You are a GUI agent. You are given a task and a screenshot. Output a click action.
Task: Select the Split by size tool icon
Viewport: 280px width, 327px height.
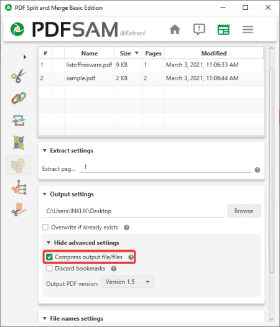tap(19, 210)
